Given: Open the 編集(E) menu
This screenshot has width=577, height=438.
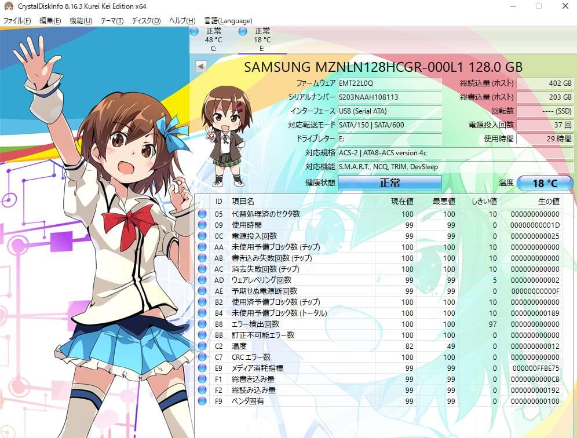Looking at the screenshot, I should click(x=50, y=21).
